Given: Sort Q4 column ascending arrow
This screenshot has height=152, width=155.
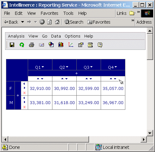Looking at the screenshot, I should coord(111,79).
